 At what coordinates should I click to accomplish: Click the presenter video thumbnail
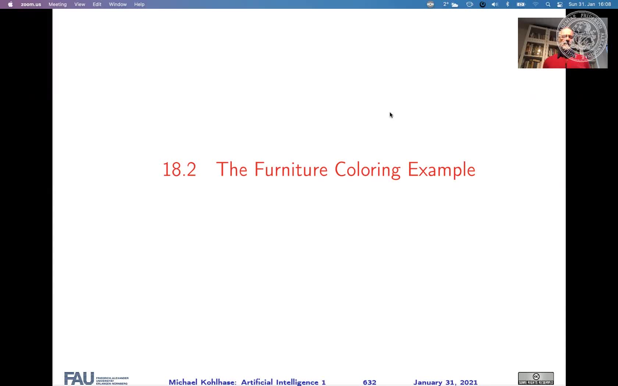(x=562, y=43)
